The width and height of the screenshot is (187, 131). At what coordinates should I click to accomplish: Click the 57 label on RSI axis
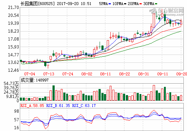(x=17, y=120)
